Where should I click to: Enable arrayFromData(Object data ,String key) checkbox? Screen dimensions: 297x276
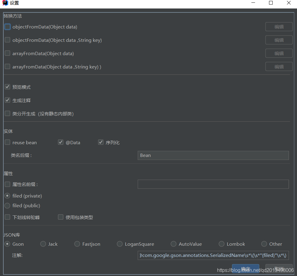tap(7, 66)
